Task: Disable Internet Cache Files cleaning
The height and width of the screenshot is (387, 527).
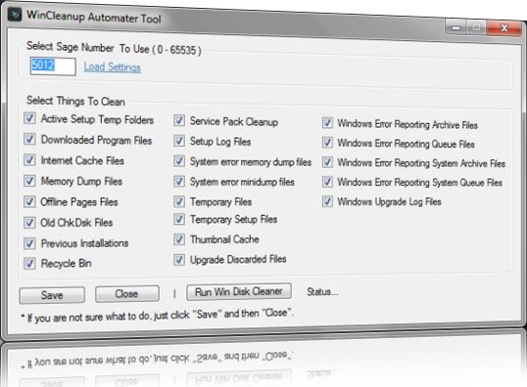Action: click(x=29, y=159)
